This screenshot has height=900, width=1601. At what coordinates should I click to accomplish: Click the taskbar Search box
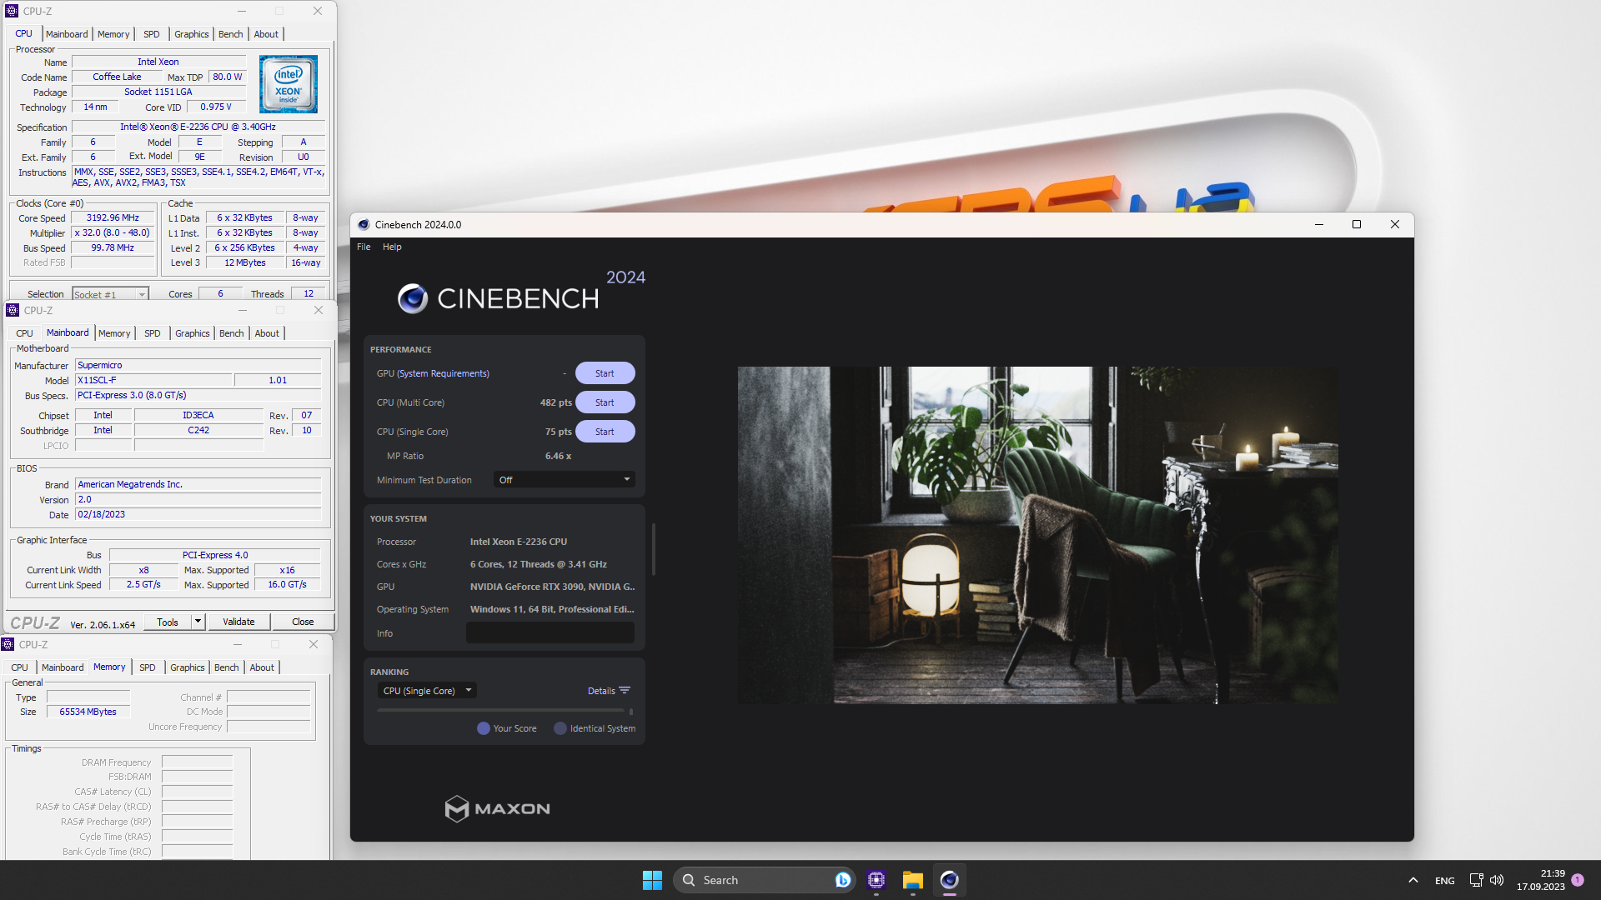click(x=764, y=880)
